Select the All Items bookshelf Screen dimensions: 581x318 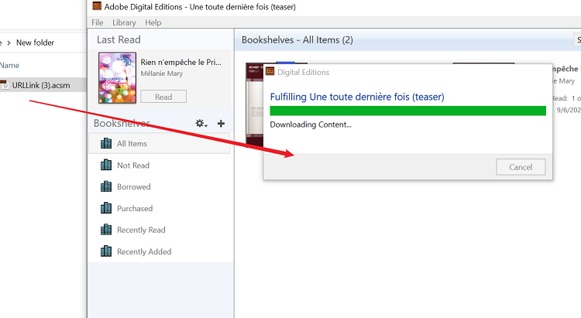(160, 143)
